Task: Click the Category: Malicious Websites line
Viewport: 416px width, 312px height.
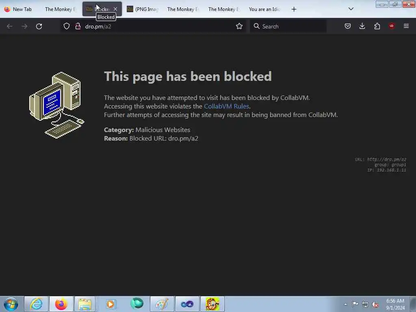Action: [147, 130]
